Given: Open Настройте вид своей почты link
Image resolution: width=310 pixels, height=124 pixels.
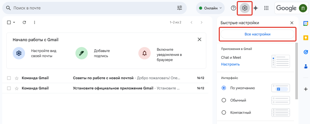Looking at the screenshot, I should click(x=44, y=53).
